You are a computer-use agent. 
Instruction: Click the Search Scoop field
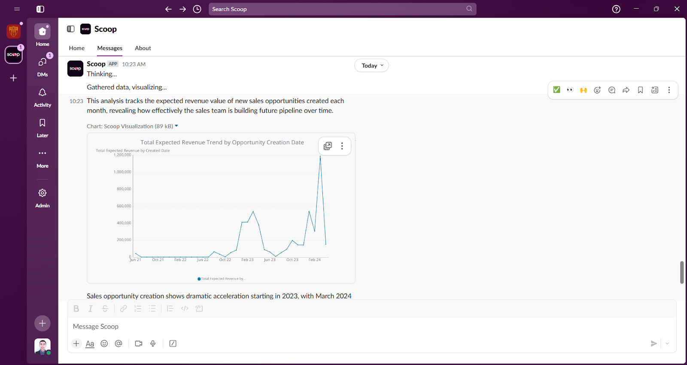pyautogui.click(x=342, y=9)
